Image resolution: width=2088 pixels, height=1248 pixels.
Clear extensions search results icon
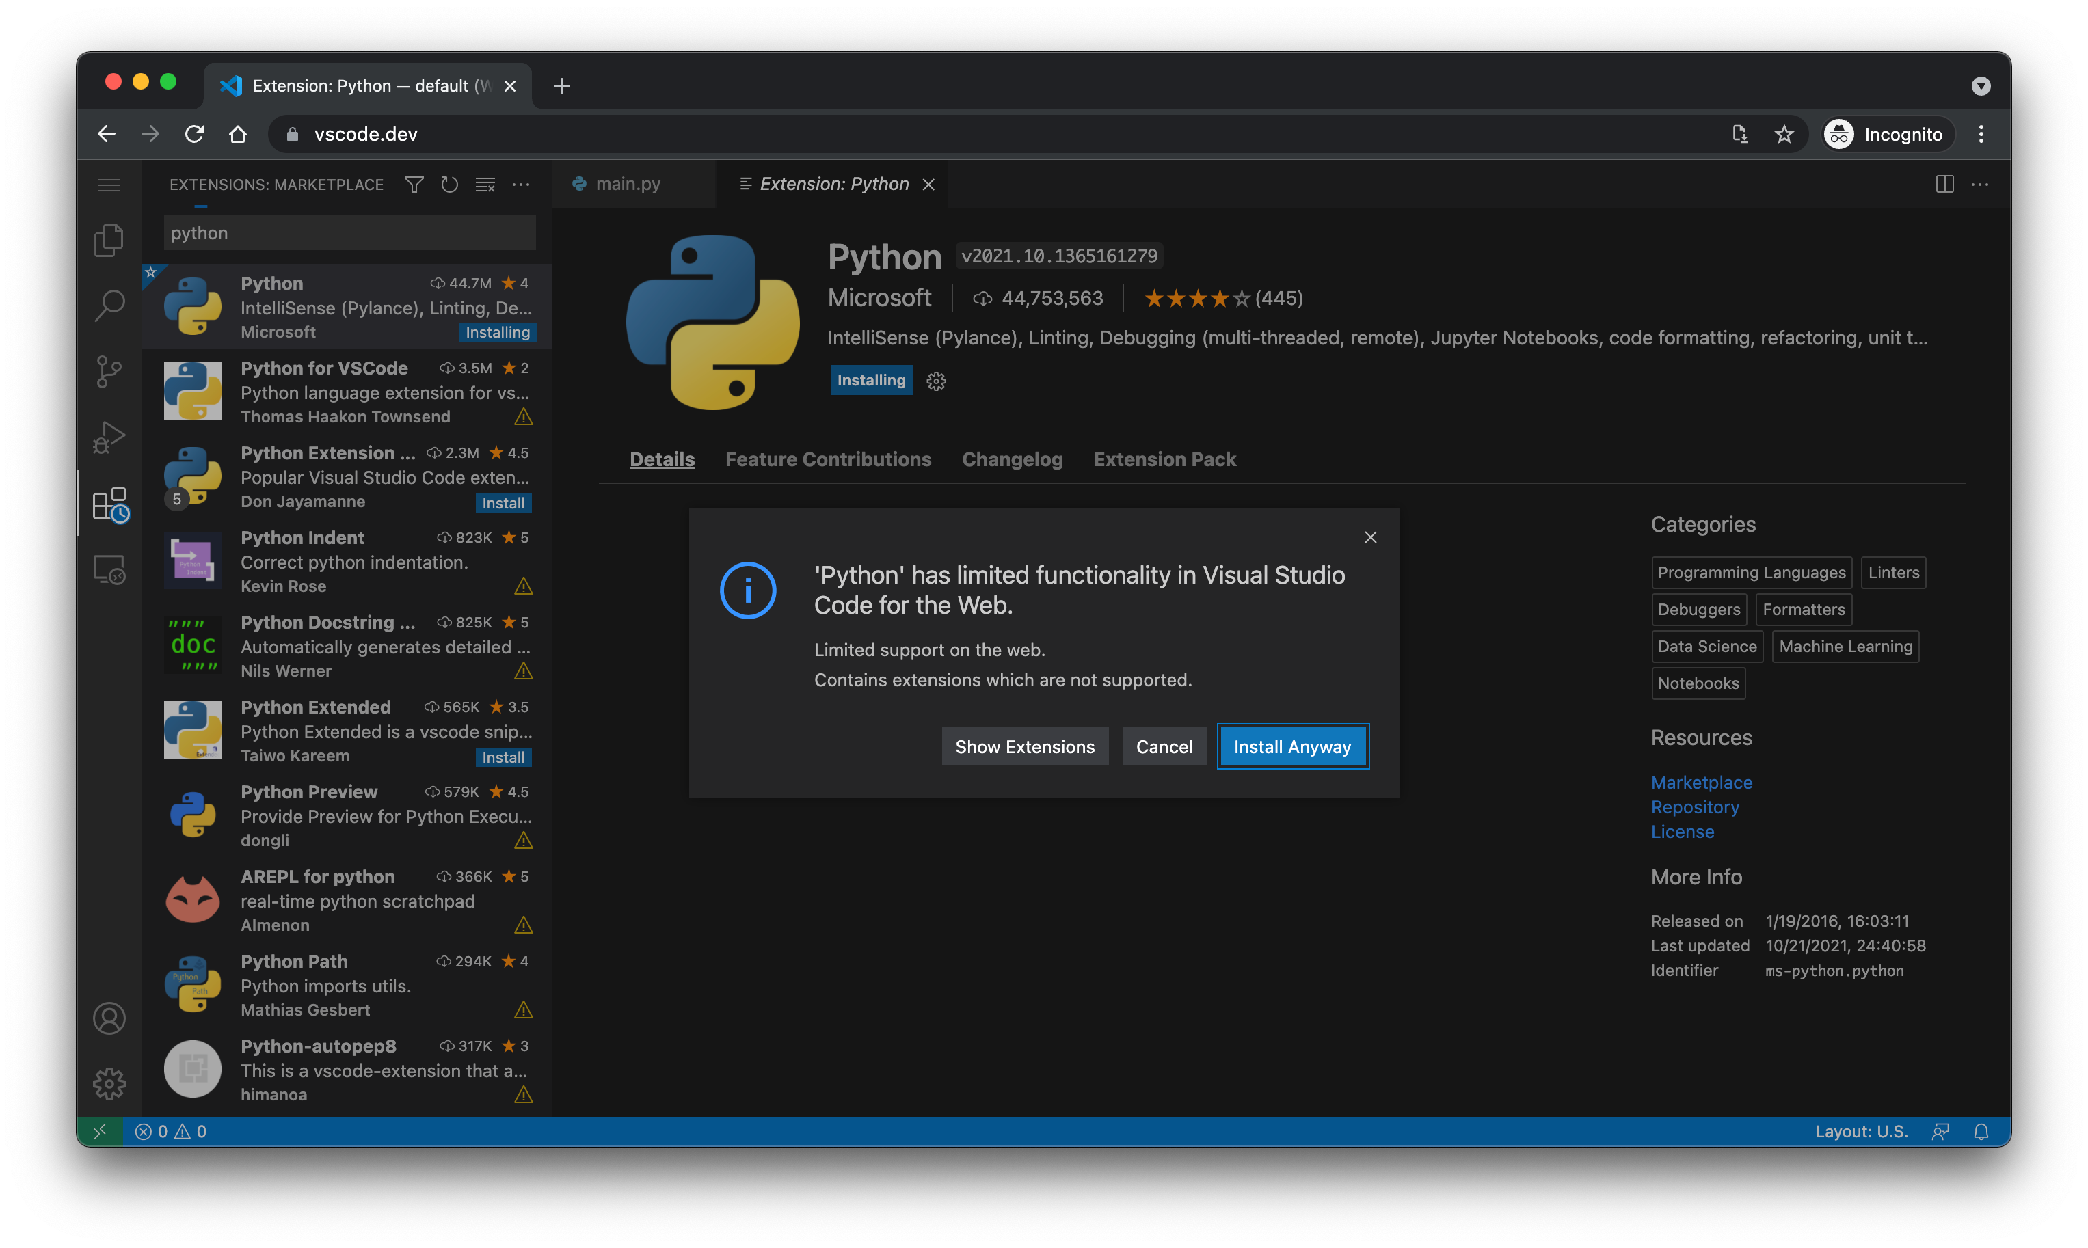(x=485, y=184)
